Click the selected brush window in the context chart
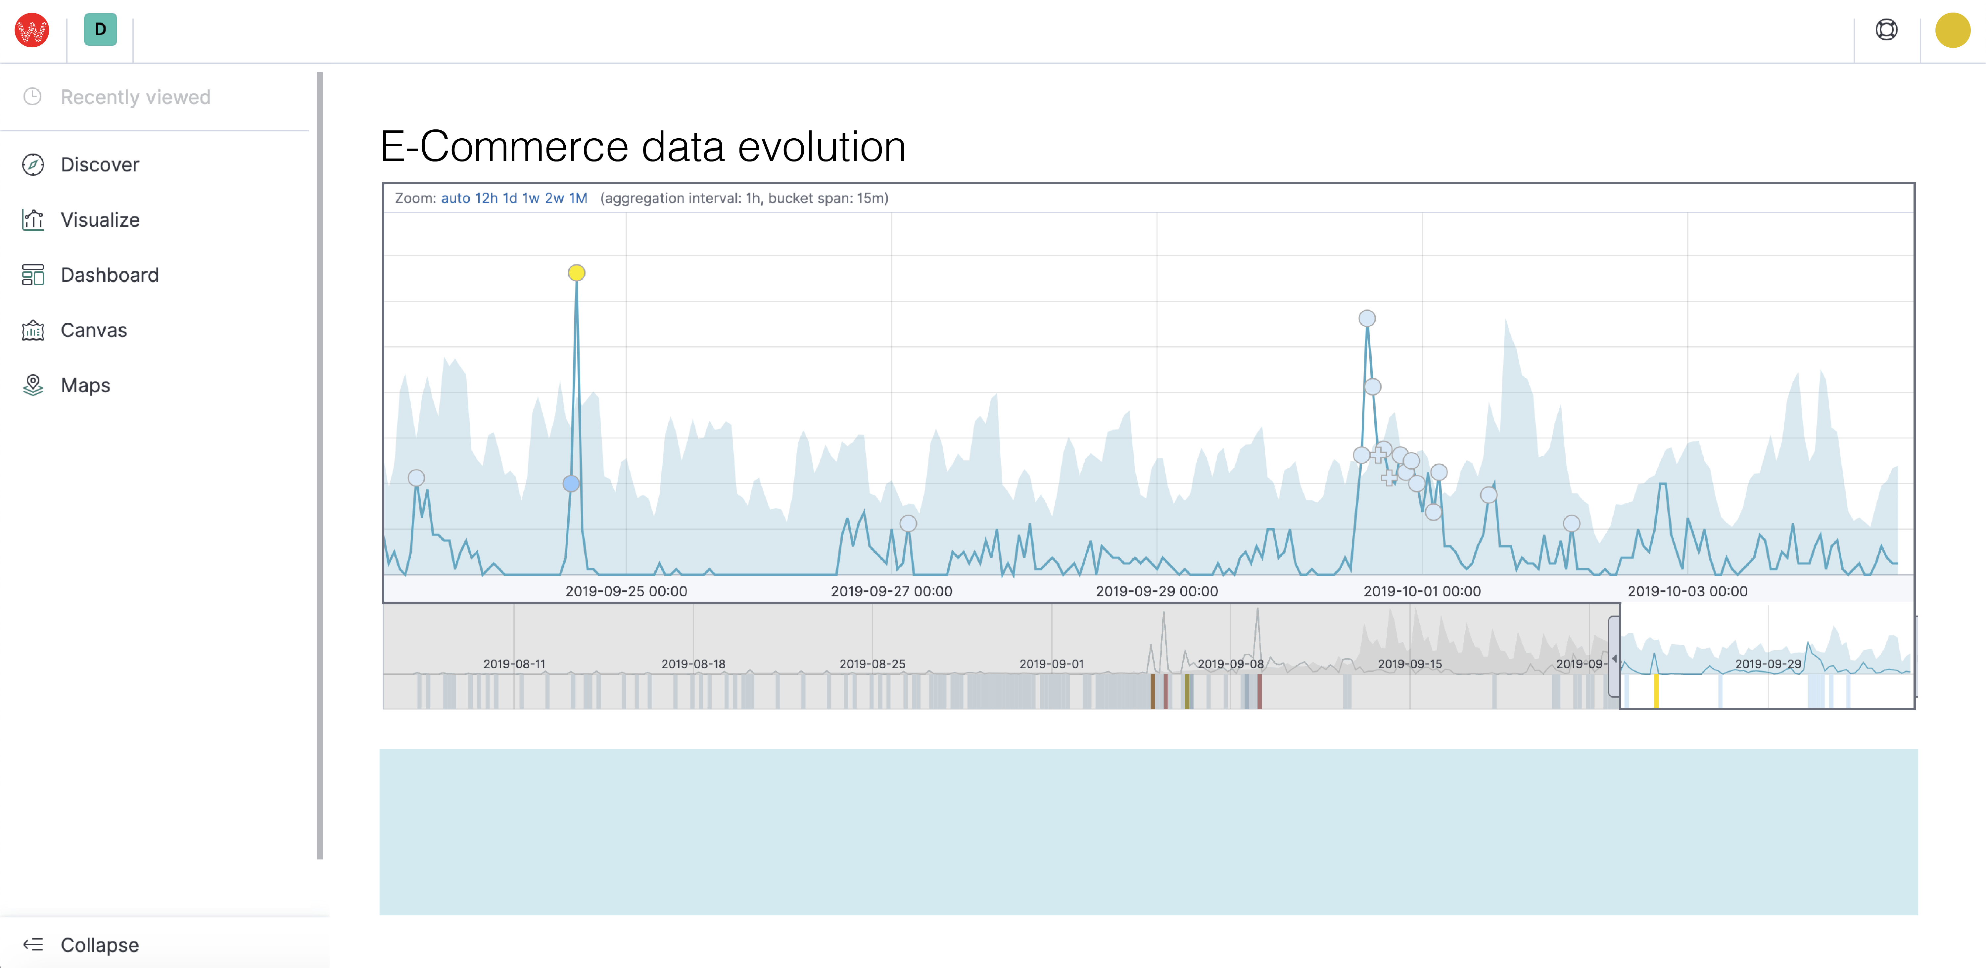The height and width of the screenshot is (968, 1986). click(x=1767, y=656)
